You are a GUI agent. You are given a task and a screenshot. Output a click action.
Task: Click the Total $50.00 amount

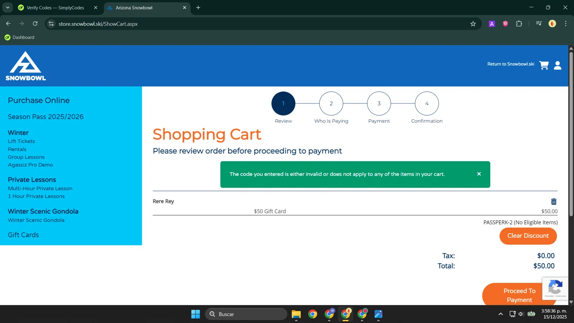point(544,266)
